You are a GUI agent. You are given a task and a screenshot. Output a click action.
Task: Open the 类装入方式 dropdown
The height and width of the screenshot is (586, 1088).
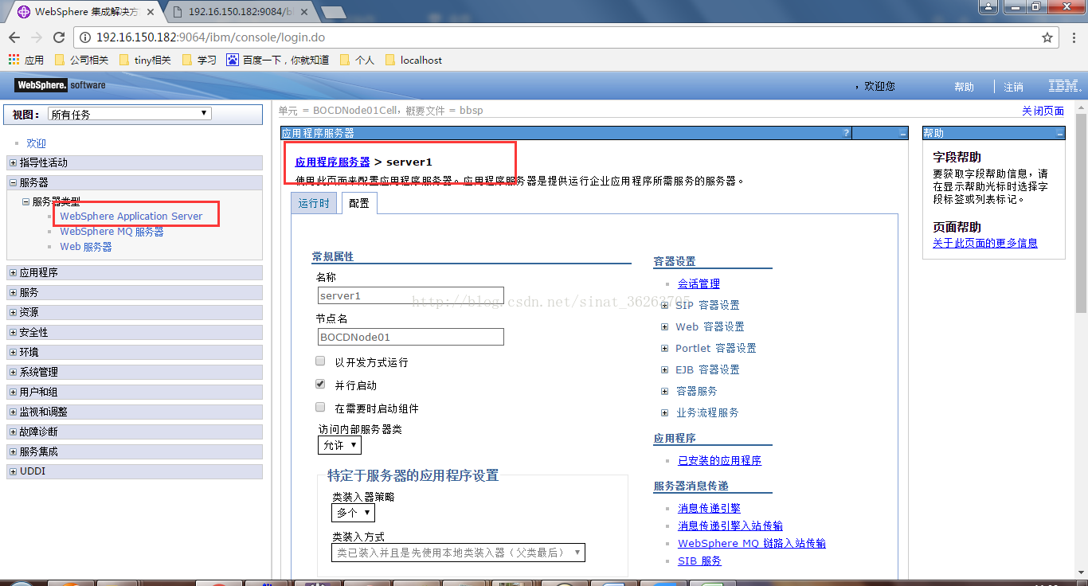click(x=459, y=553)
